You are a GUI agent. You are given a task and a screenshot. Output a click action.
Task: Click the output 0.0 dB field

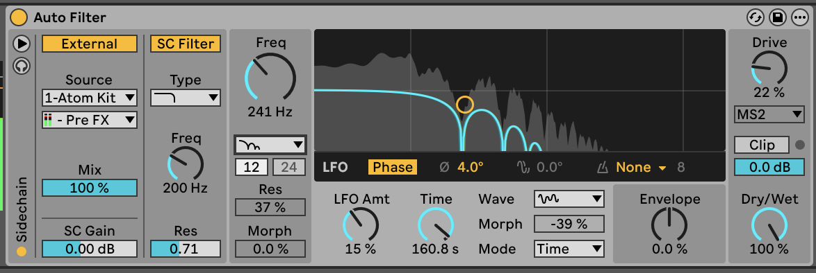point(769,167)
